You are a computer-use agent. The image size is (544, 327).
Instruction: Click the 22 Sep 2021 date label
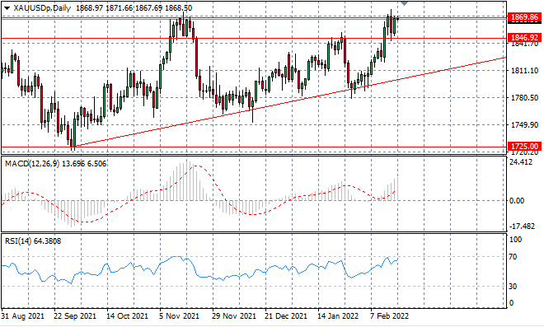click(x=75, y=316)
